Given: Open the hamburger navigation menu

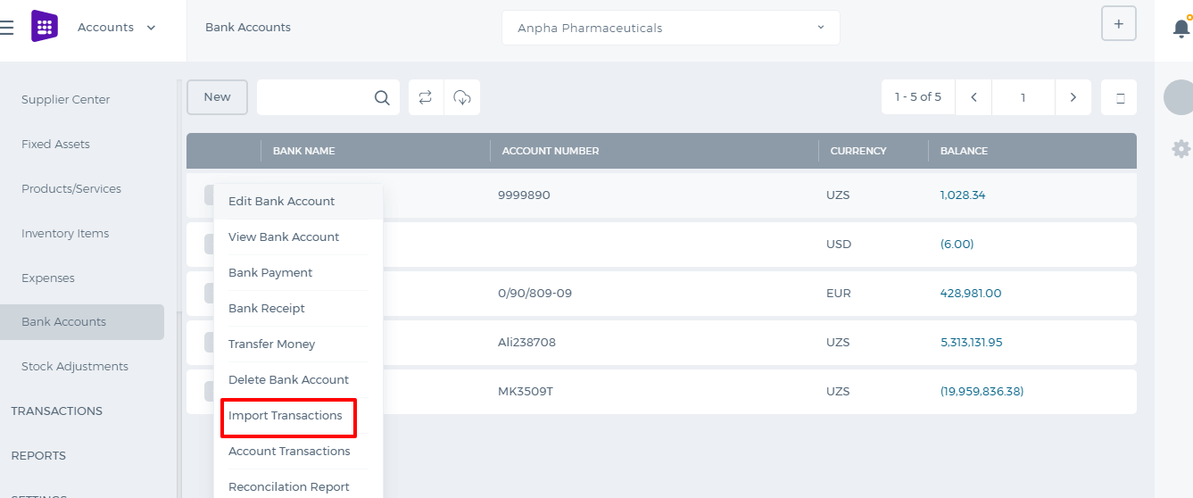Looking at the screenshot, I should pos(6,28).
